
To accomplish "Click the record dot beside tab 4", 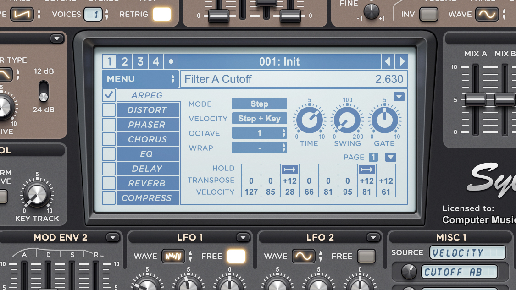I will (x=171, y=61).
